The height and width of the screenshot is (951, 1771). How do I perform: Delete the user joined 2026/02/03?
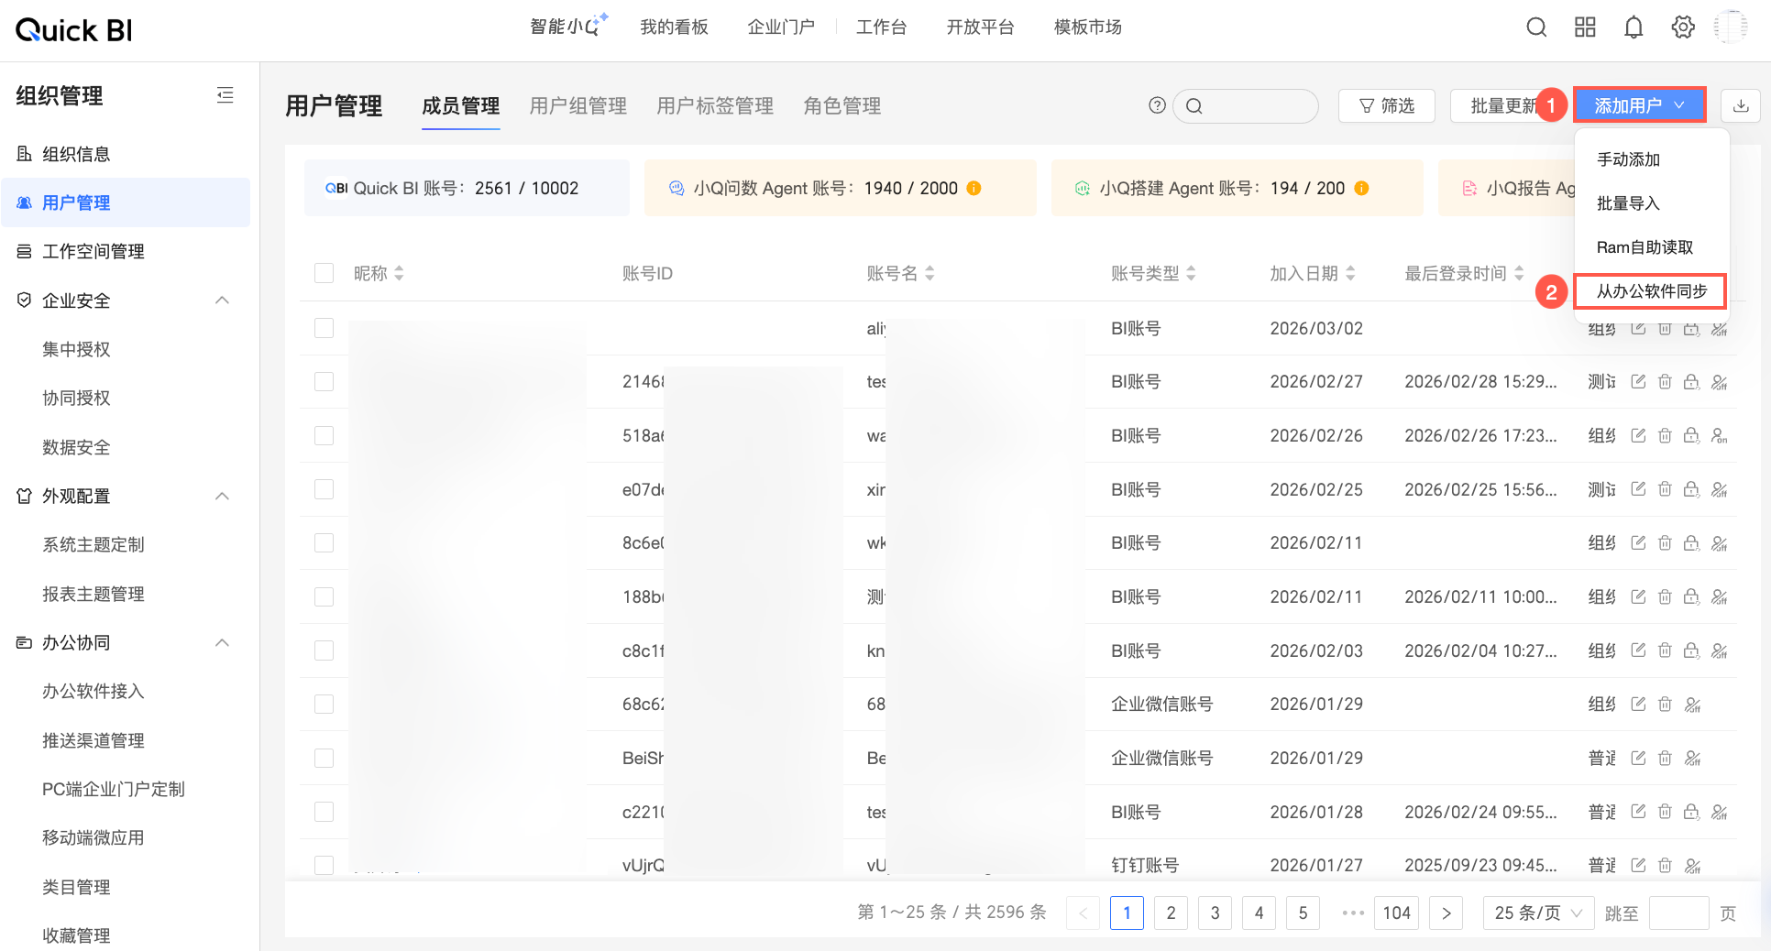(1665, 650)
